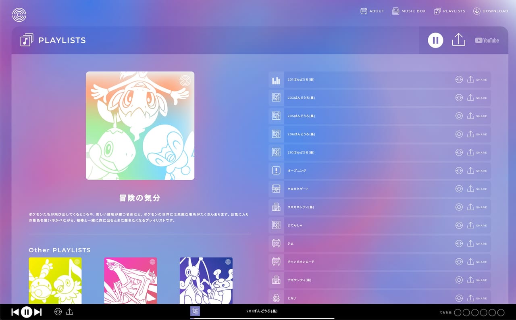Image resolution: width=516 pixels, height=320 pixels.
Task: Toggle loop in the bottom playback bar
Action: 58,312
